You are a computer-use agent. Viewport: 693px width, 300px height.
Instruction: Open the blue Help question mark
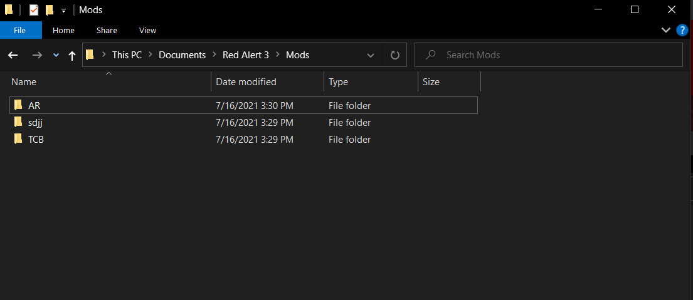682,30
